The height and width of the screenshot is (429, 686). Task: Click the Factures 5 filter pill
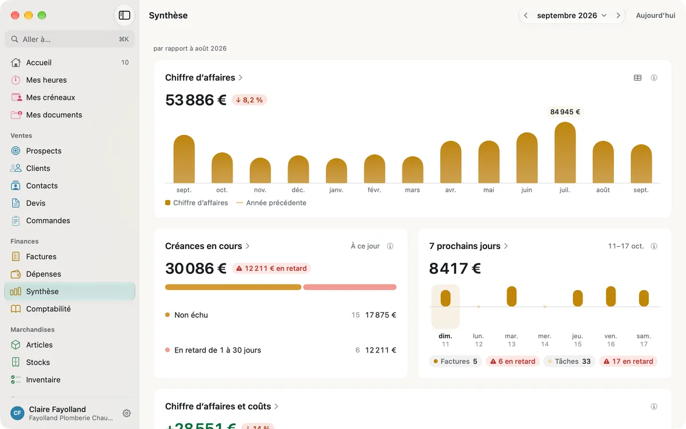point(456,362)
